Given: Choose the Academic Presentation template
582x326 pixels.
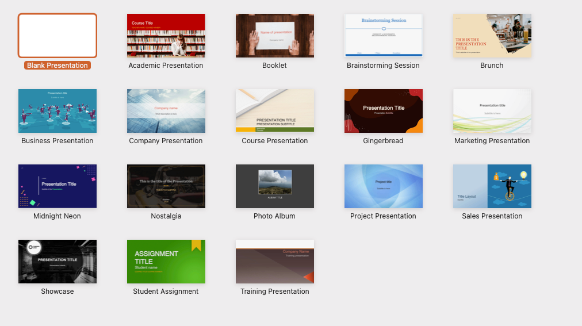Looking at the screenshot, I should pos(166,36).
